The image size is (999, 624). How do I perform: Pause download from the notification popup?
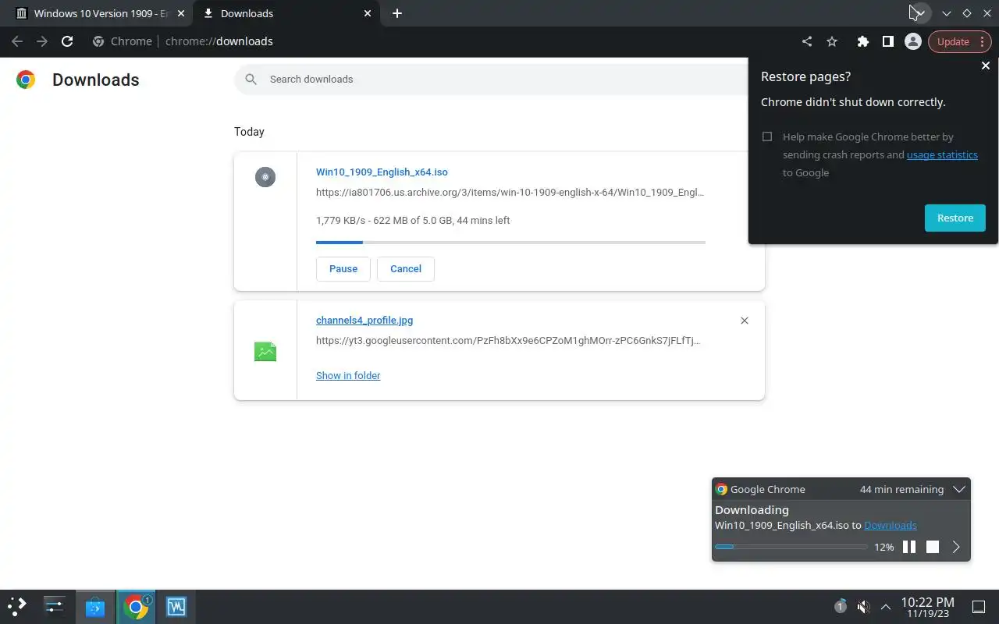(x=909, y=547)
